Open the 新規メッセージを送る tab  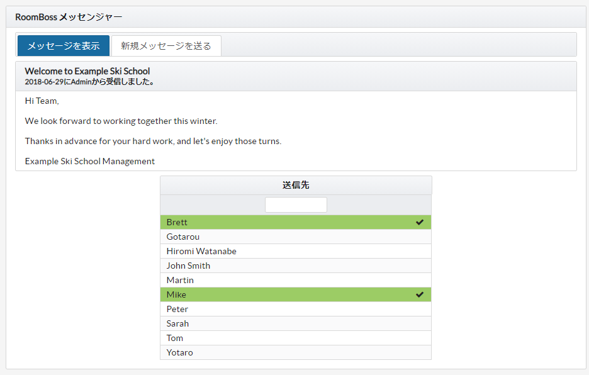coord(166,46)
